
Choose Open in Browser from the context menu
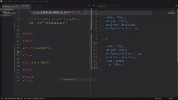click(69, 79)
